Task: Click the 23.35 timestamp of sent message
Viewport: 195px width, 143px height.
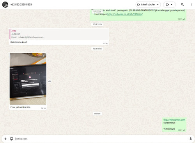Action: (x=180, y=19)
